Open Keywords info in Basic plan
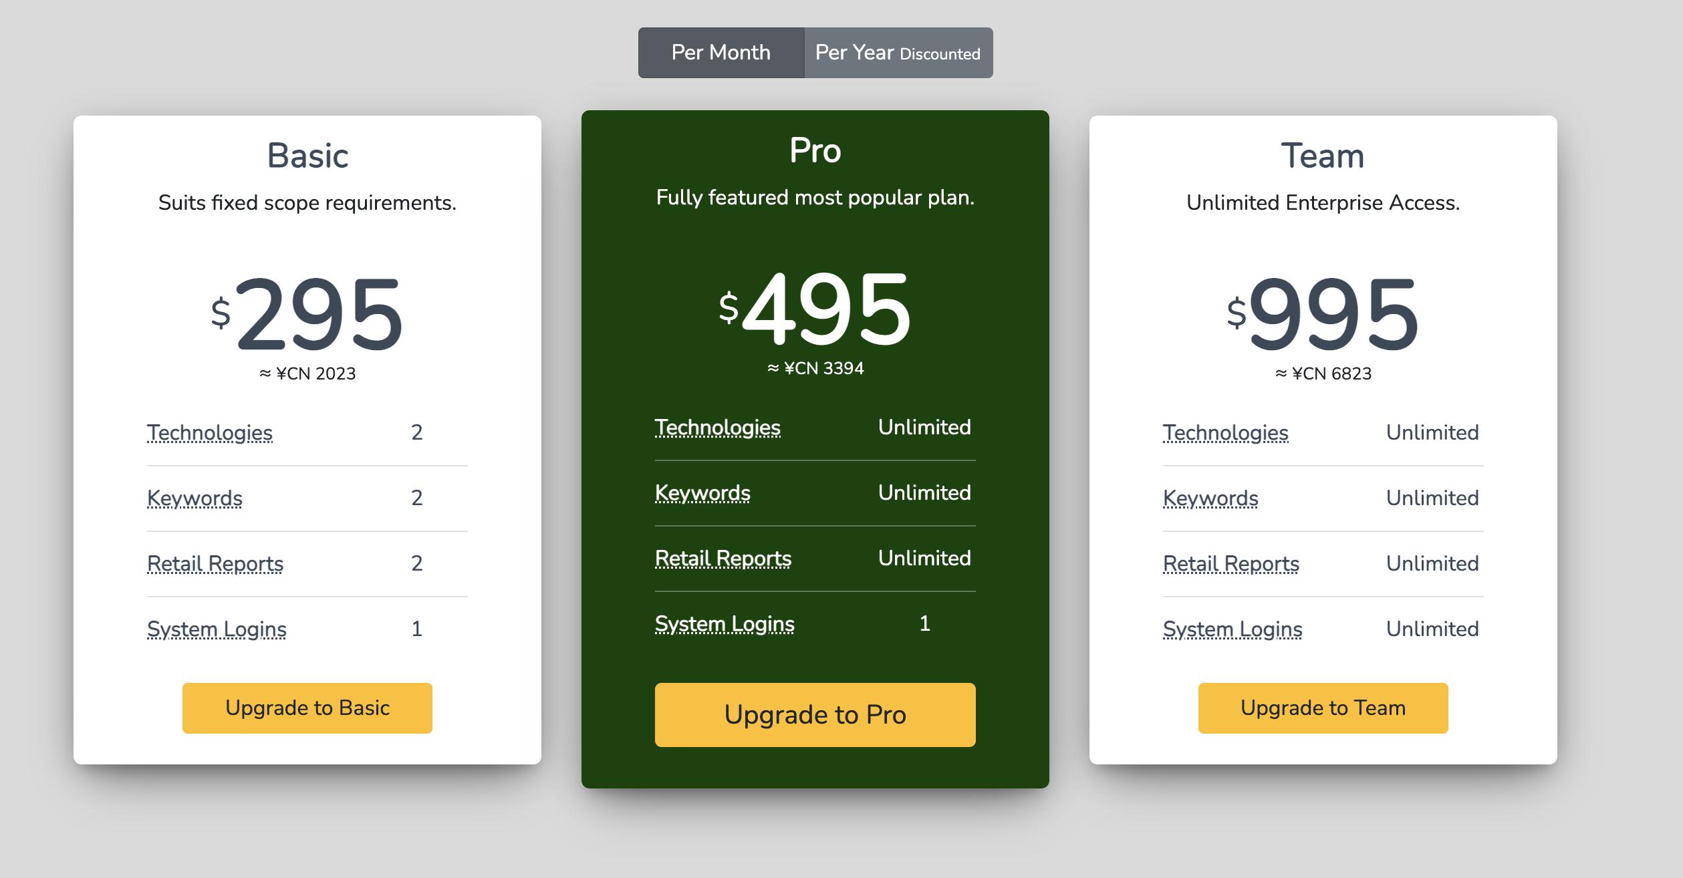1683x878 pixels. point(195,498)
